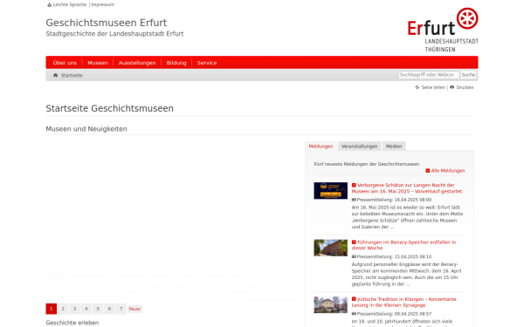Select slide 7 in the slideshow pager
The image size is (524, 327).
121,309
